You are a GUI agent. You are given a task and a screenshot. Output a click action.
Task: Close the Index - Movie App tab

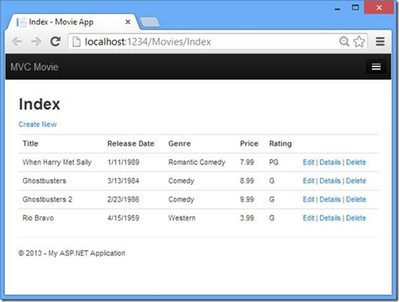(x=127, y=22)
